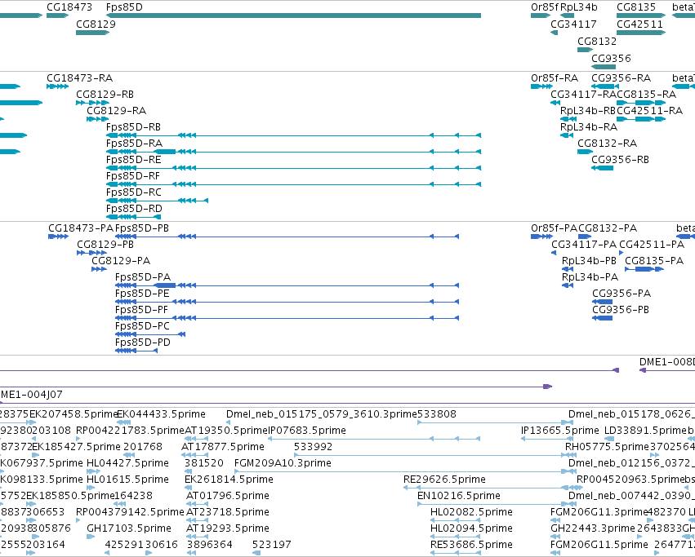Select transcript CG8135-RA
Screen dimensions: 695x557
646,95
